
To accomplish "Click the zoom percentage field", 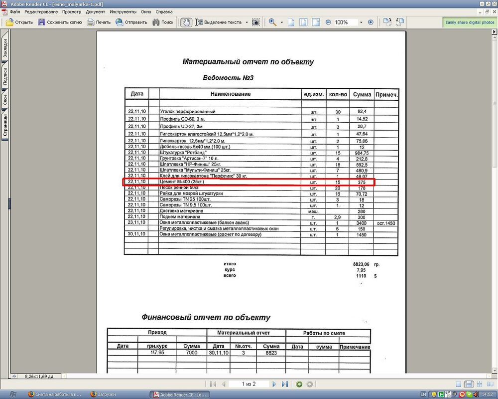I will tap(346, 22).
